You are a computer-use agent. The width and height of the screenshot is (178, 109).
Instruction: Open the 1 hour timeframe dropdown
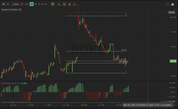tap(18, 4)
